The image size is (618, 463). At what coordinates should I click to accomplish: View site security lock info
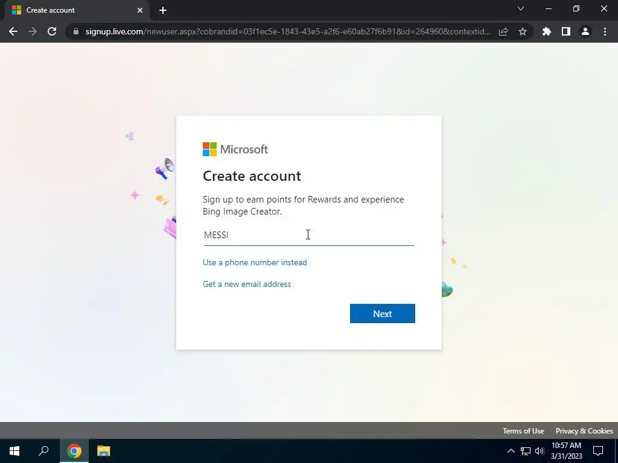click(76, 31)
